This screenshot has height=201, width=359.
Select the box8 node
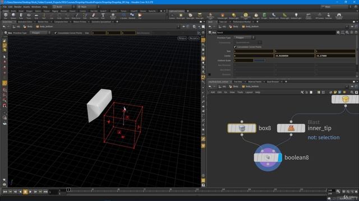pos(242,128)
